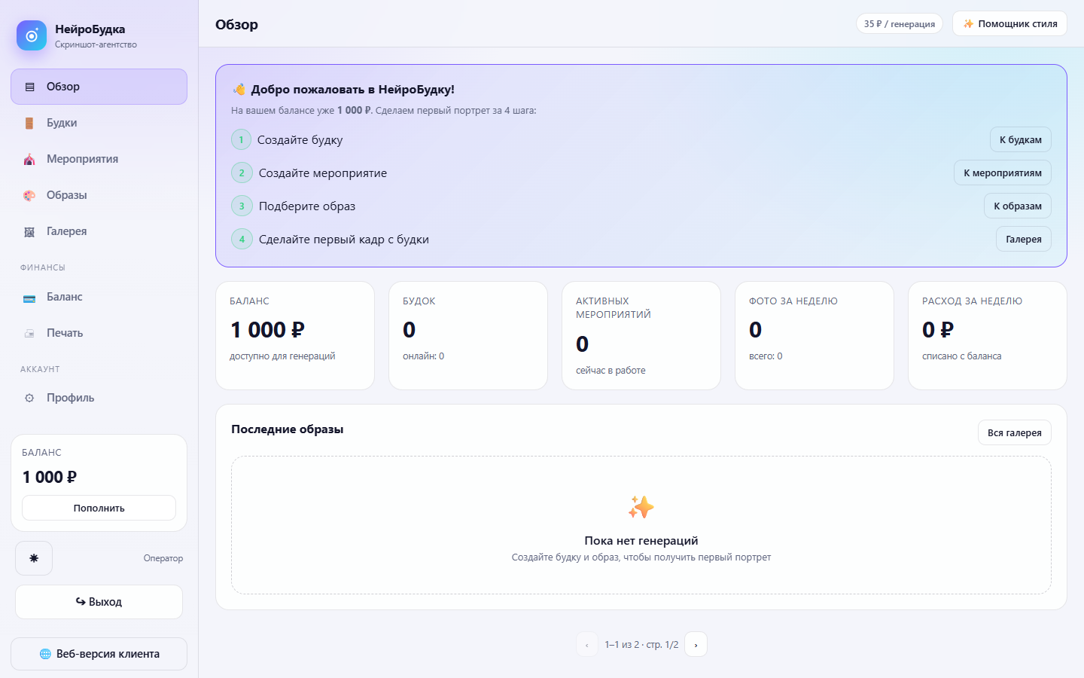Click the Выход logout button

click(x=99, y=602)
